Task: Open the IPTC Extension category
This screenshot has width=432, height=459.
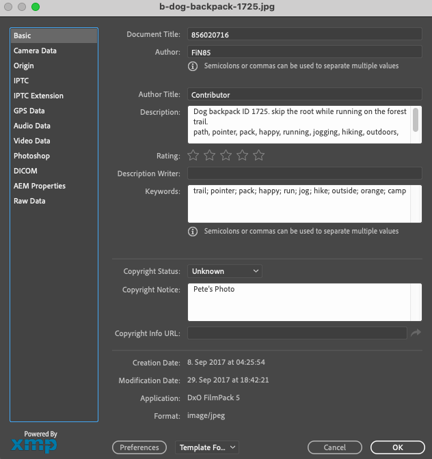Action: [53, 96]
